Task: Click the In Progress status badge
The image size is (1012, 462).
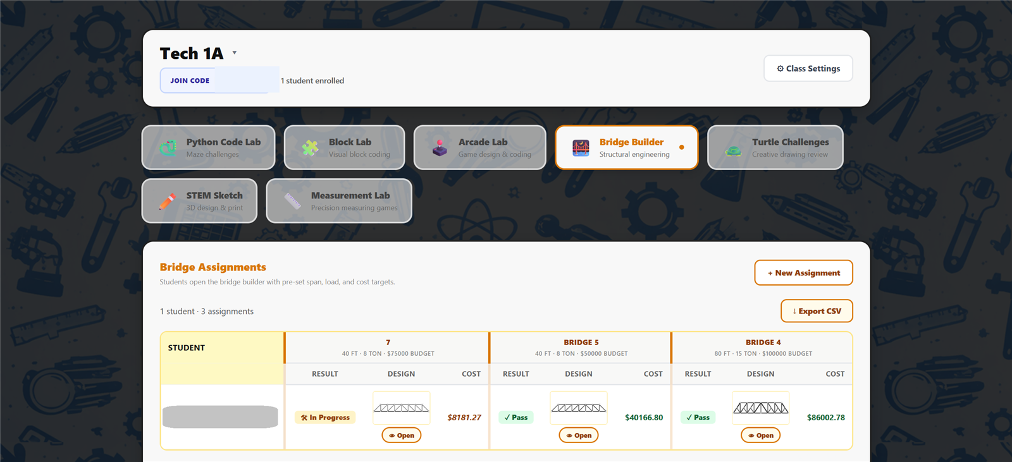Action: coord(325,417)
